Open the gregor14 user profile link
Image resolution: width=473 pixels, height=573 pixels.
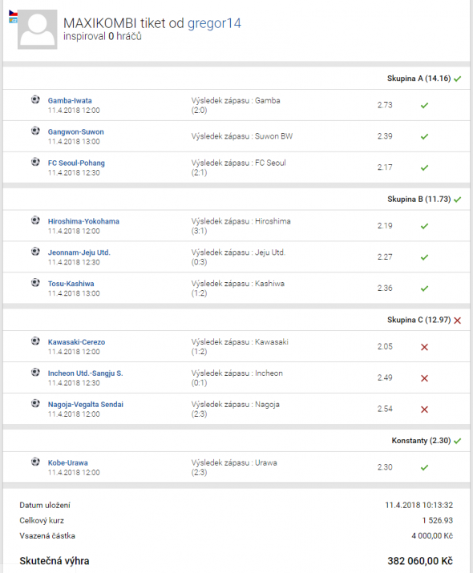pos(214,23)
